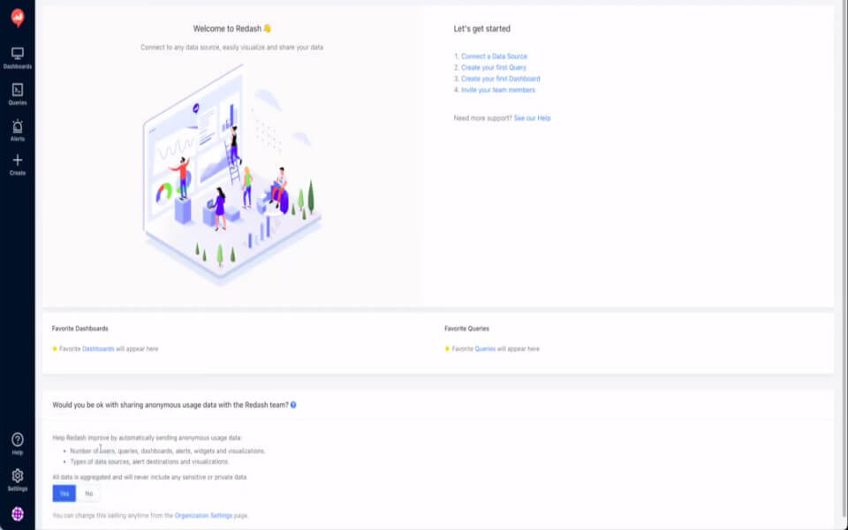This screenshot has width=848, height=530.
Task: Open Dashboards from the sidebar
Action: pos(18,58)
